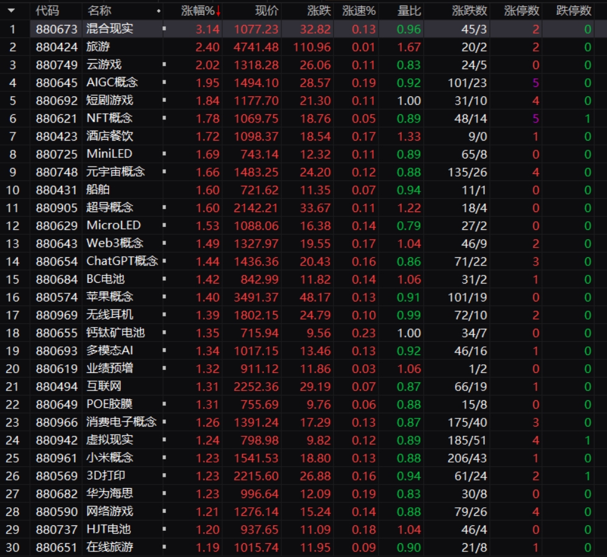
Task: Sort by the 涨停数 column header
Action: (520, 11)
